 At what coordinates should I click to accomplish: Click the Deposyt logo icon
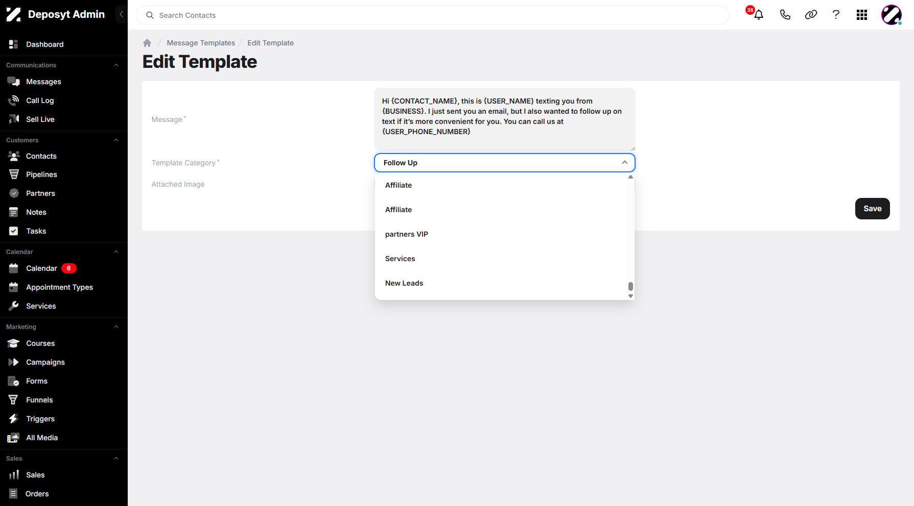14,14
